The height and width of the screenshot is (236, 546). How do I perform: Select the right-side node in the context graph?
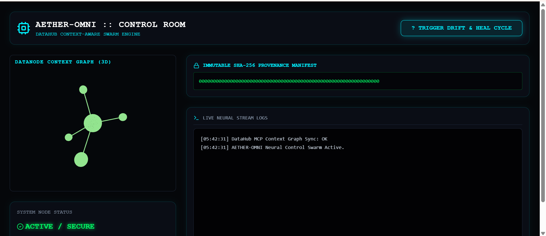coord(123,117)
